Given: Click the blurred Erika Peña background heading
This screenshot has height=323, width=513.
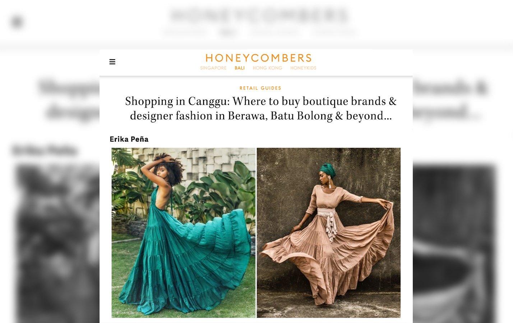Looking at the screenshot, I should (45, 150).
